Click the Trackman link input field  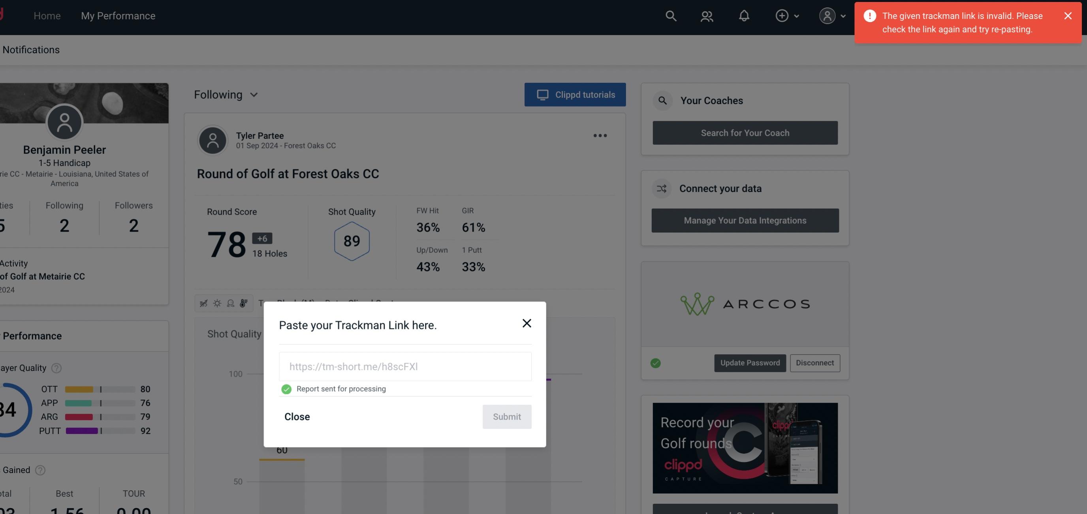coord(405,366)
